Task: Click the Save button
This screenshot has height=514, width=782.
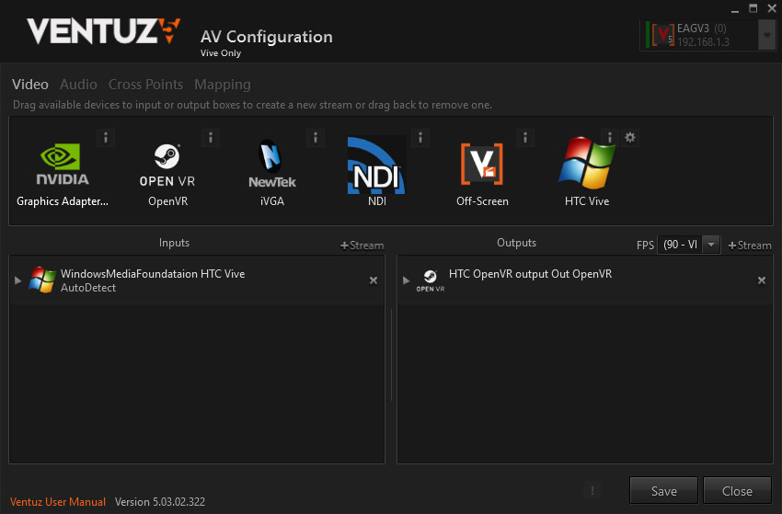Action: [x=663, y=491]
